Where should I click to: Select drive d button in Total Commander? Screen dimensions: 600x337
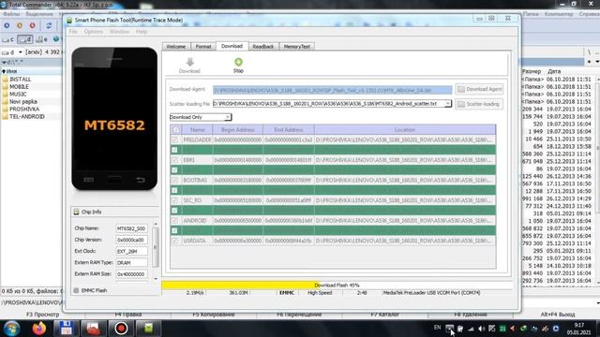coord(25,39)
